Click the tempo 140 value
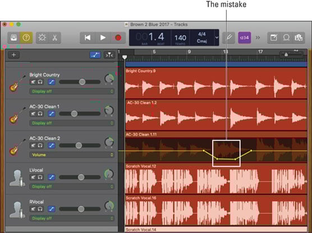The image size is (312, 233). pyautogui.click(x=180, y=38)
